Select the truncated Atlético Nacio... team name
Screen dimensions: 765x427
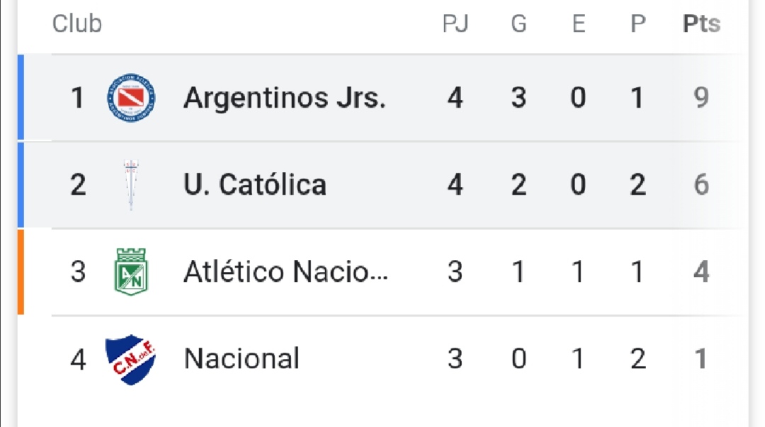point(285,272)
